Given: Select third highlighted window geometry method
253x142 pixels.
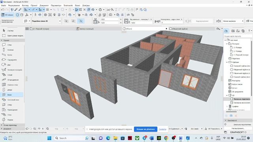Looking at the screenshot, I should click(x=81, y=21).
